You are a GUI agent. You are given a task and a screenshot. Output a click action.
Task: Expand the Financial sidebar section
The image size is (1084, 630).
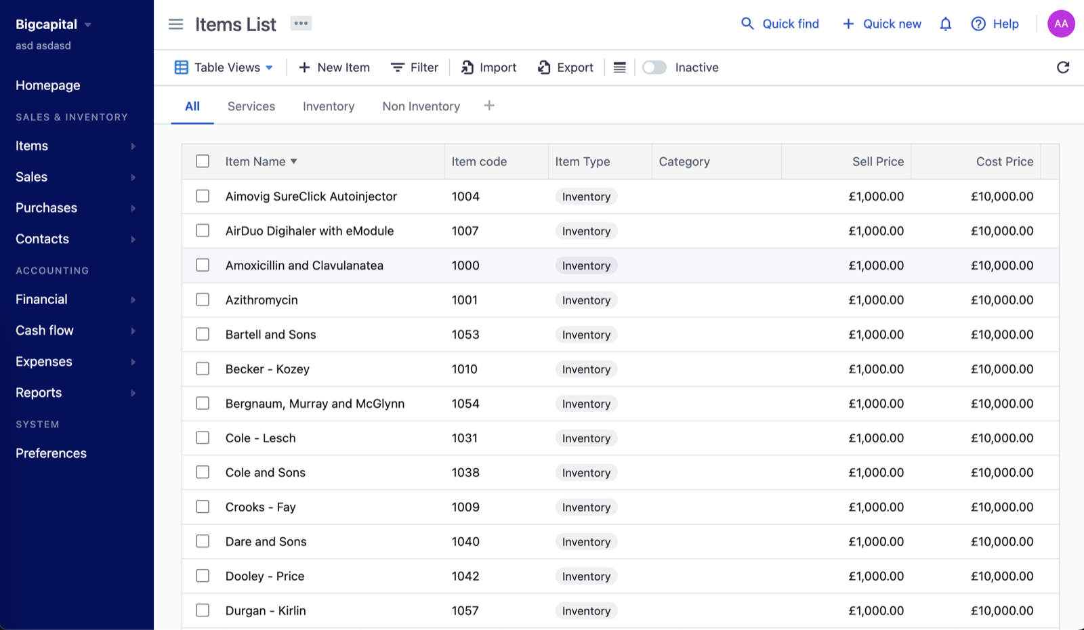coord(77,299)
